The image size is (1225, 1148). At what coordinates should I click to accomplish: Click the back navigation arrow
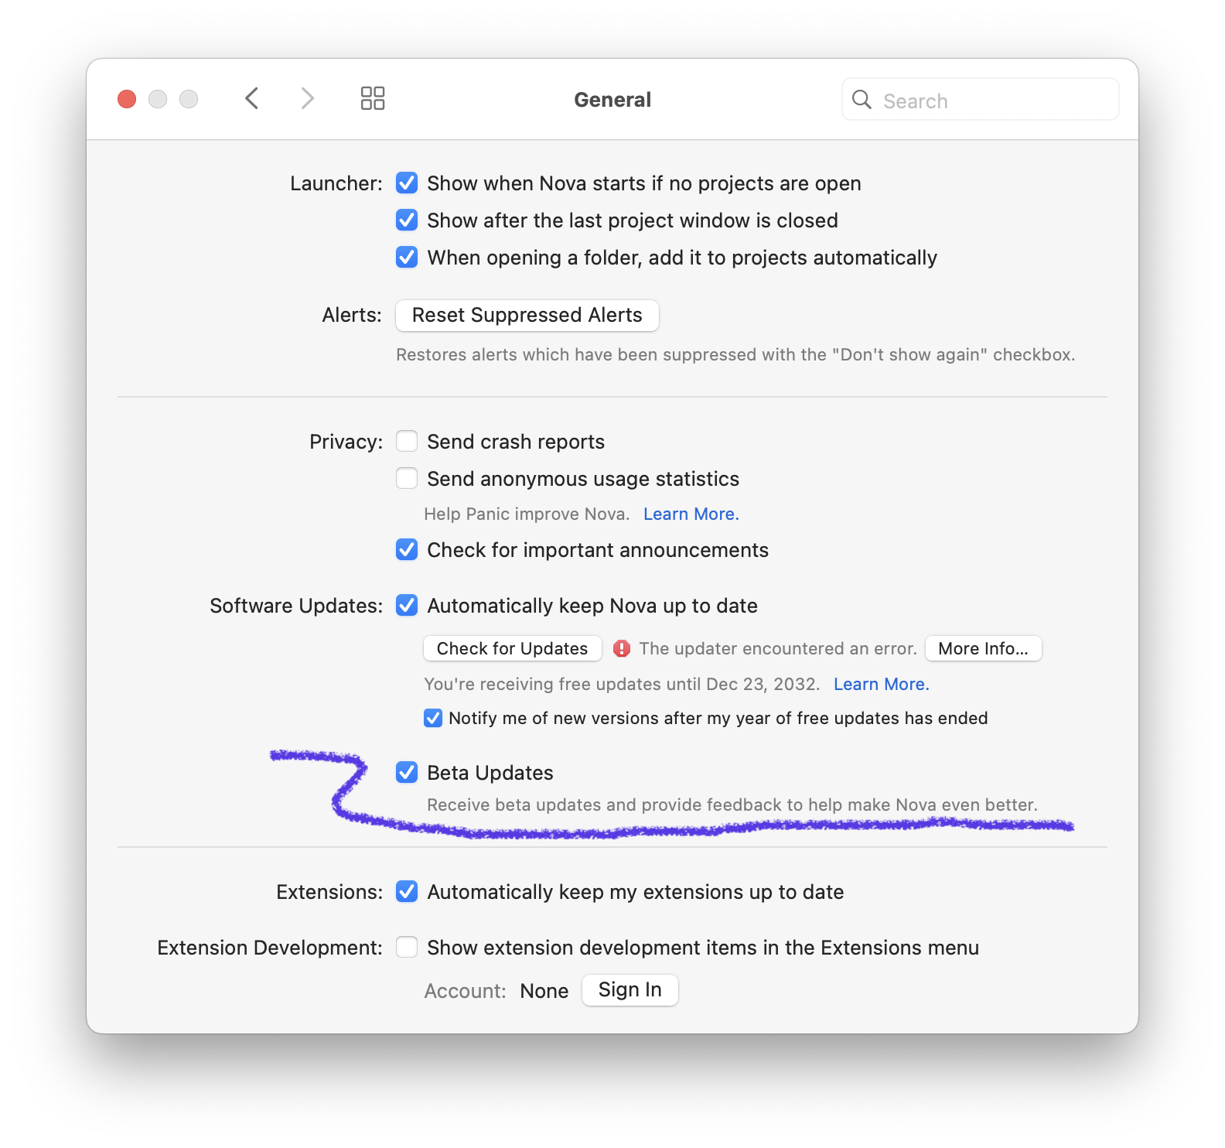pos(251,99)
